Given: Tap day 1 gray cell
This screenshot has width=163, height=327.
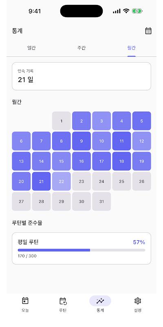Looking at the screenshot, I should click(x=62, y=121).
